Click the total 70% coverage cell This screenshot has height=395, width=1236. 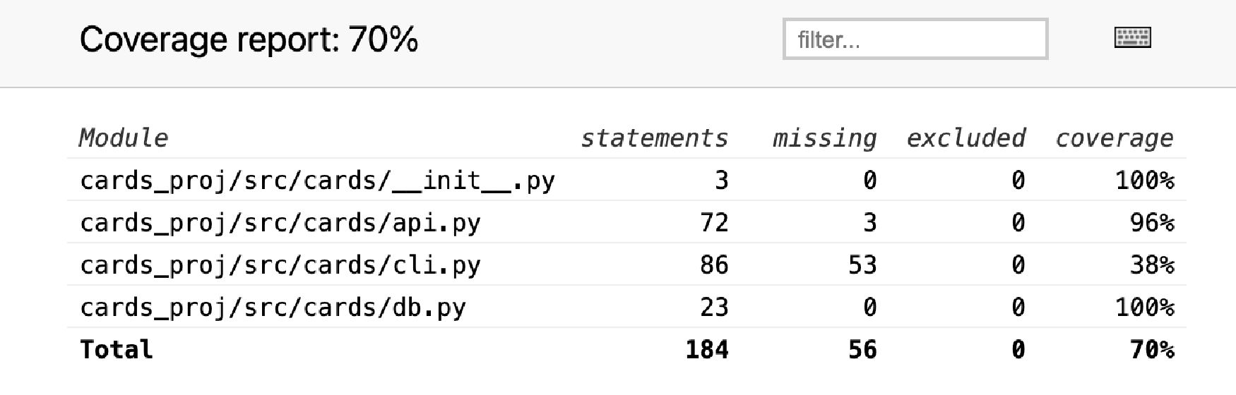click(x=1152, y=350)
